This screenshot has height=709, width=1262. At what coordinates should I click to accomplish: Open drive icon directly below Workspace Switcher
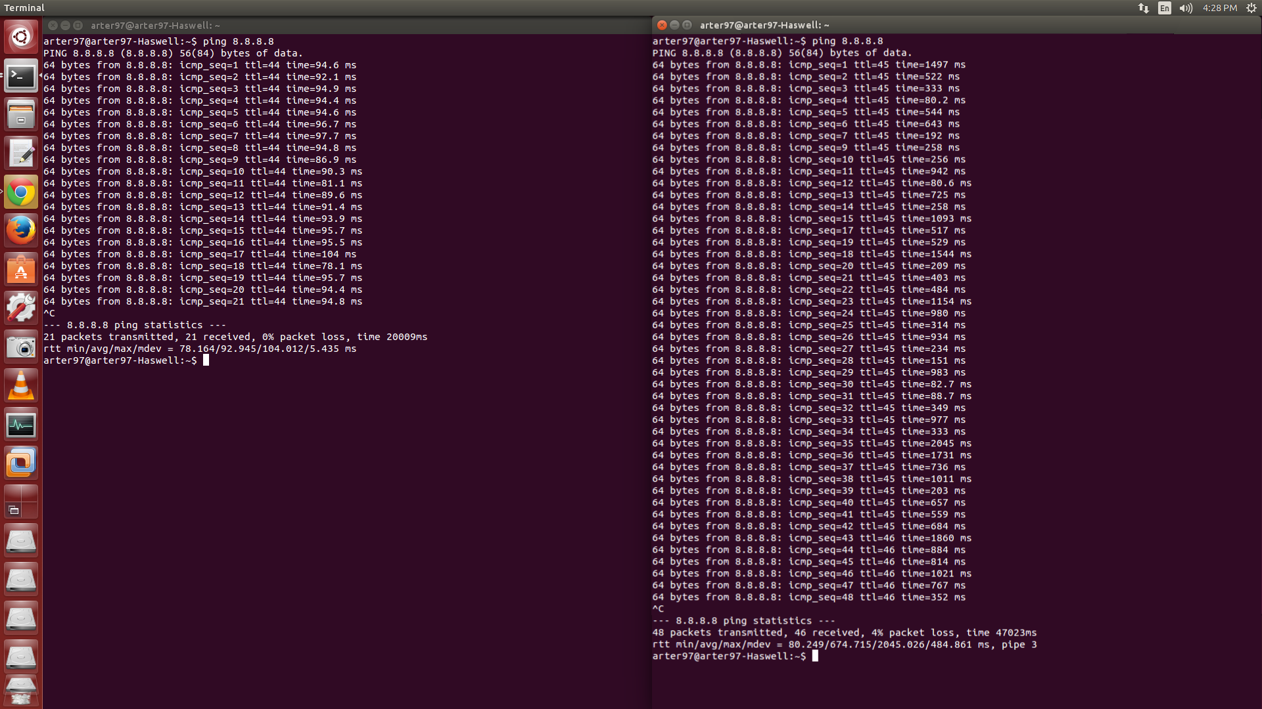21,541
